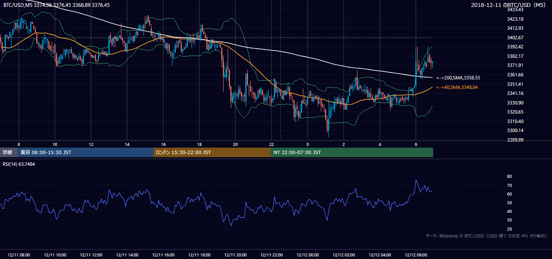This screenshot has width=552, height=259.
Task: Click price axis value 3423.18
Action: (x=515, y=19)
